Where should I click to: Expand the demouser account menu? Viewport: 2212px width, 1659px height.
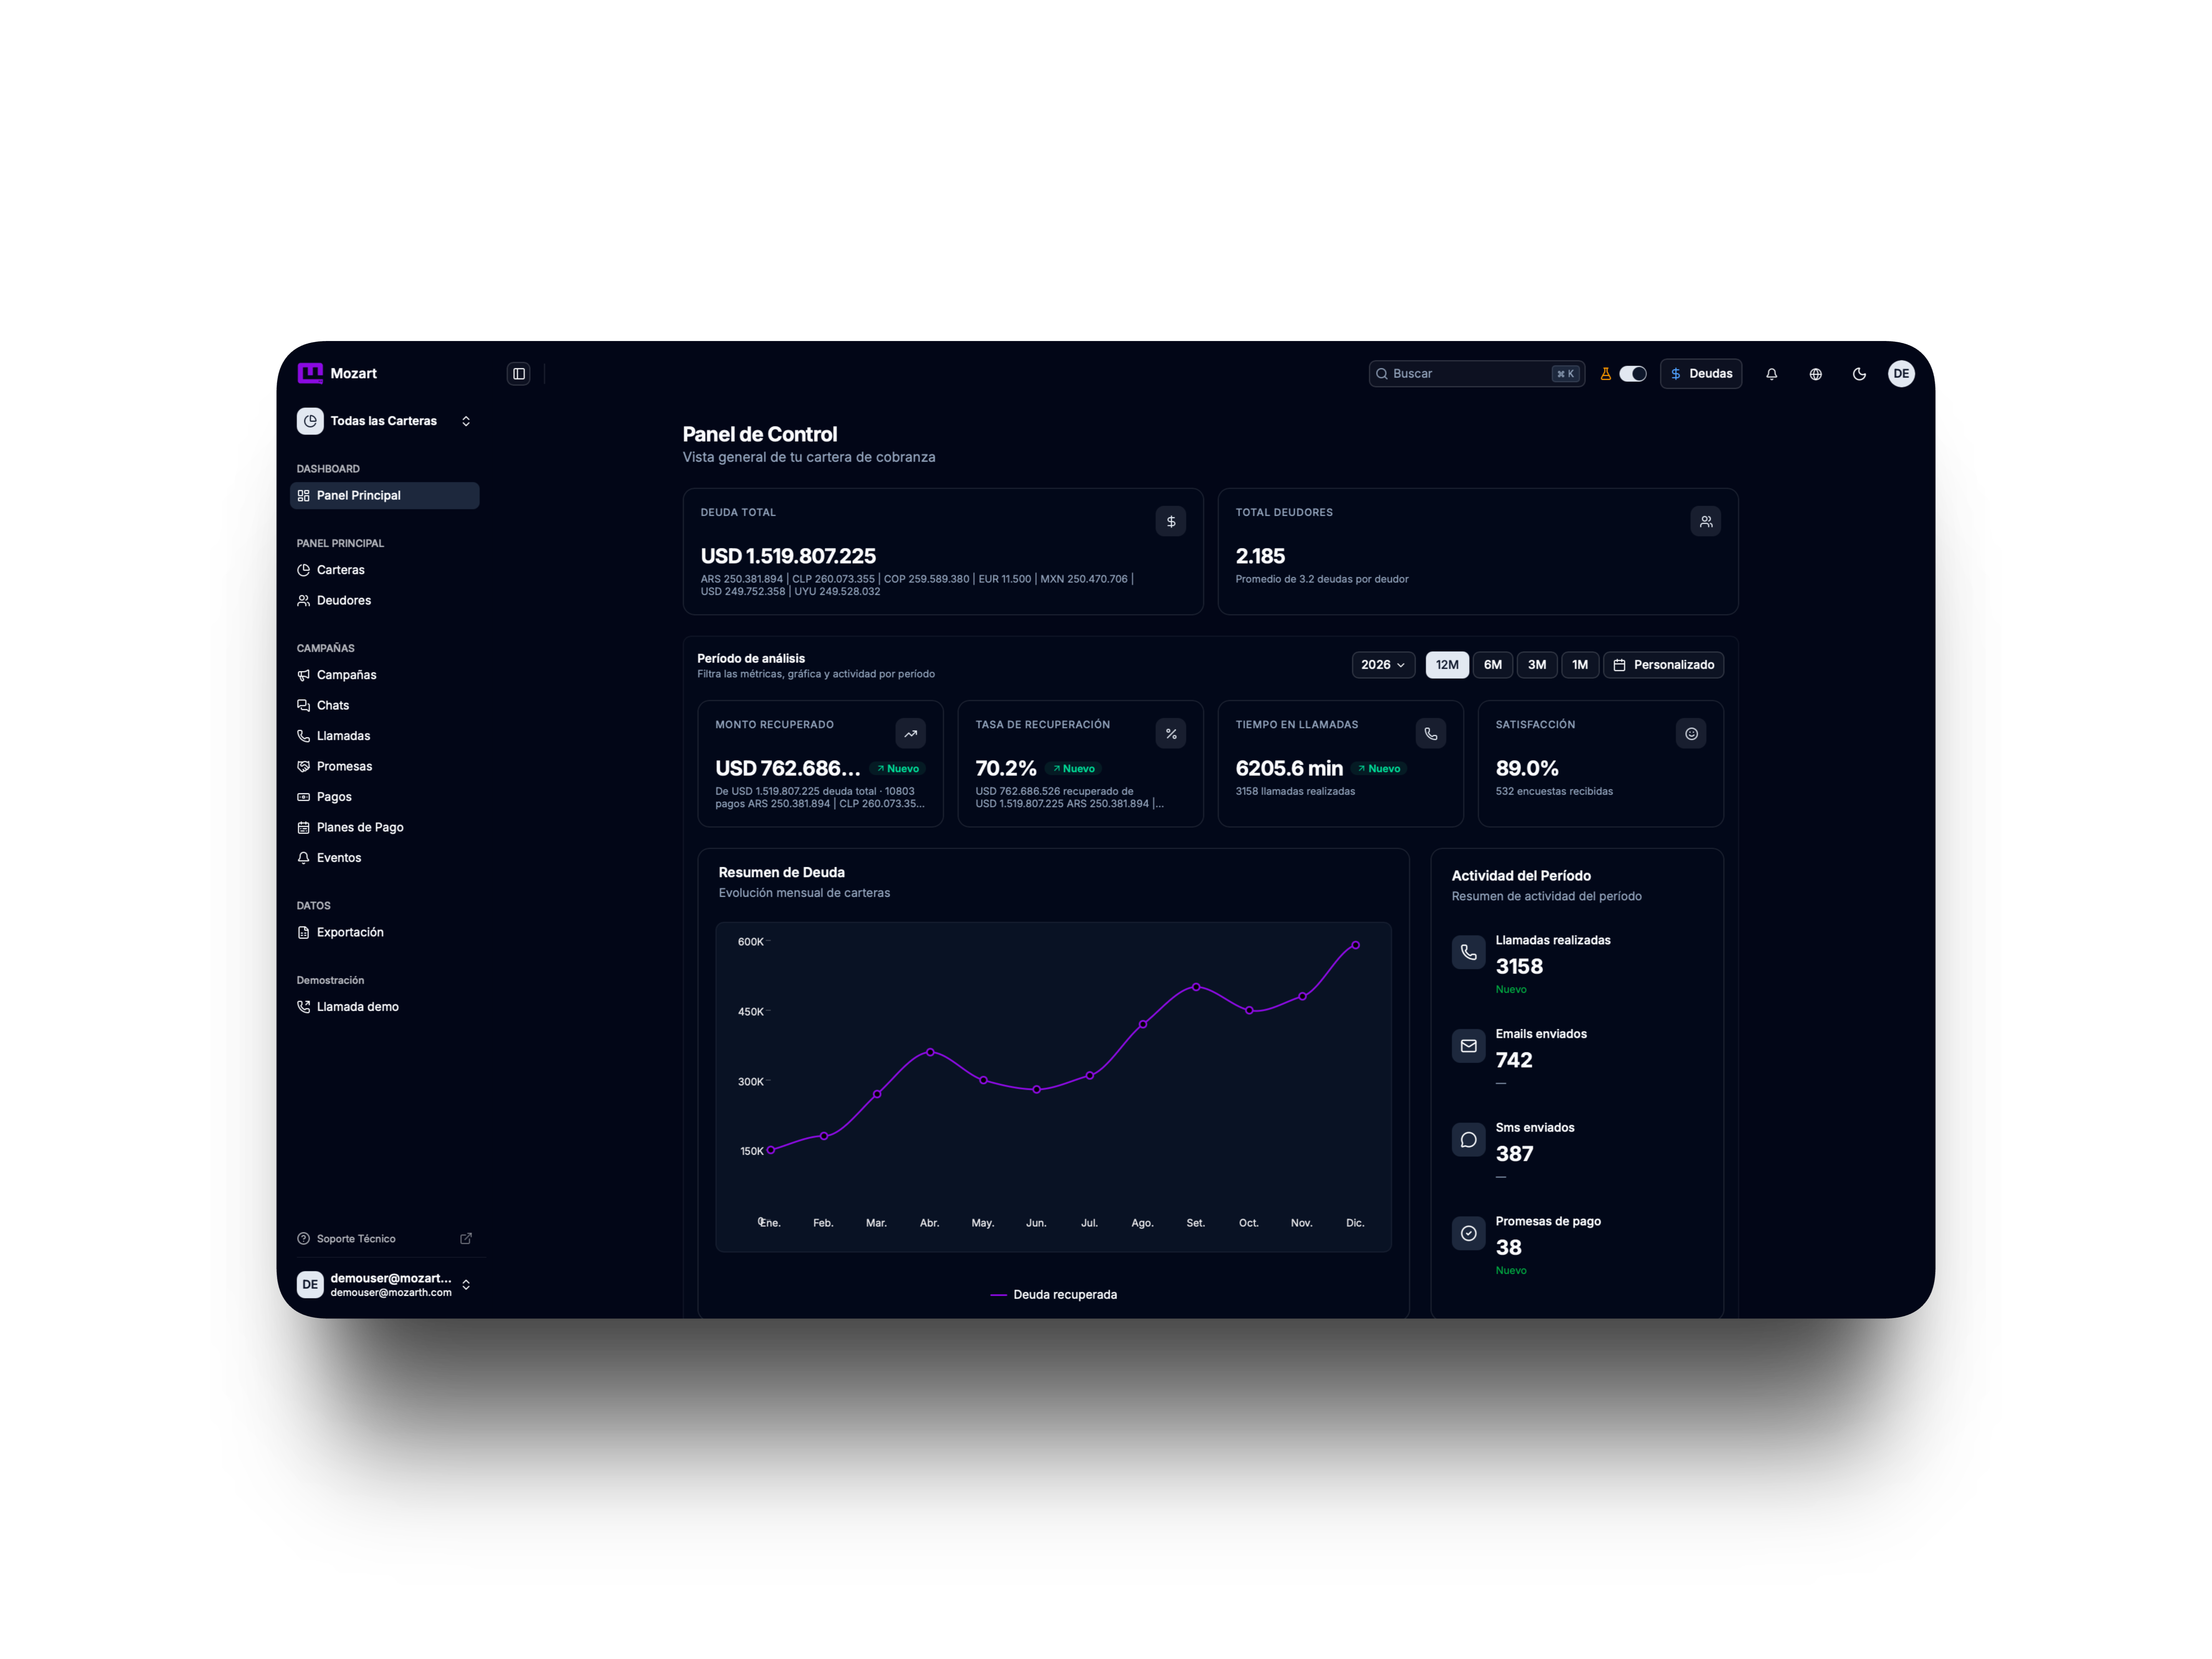tap(385, 1285)
